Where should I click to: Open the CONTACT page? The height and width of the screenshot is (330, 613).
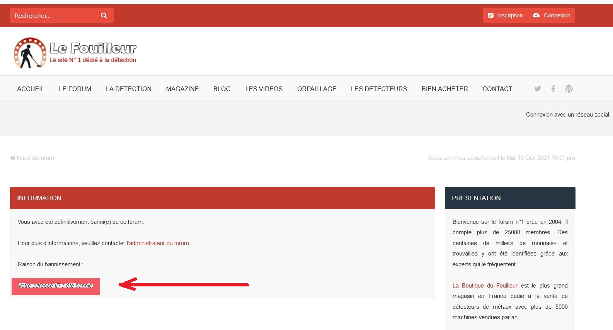497,89
